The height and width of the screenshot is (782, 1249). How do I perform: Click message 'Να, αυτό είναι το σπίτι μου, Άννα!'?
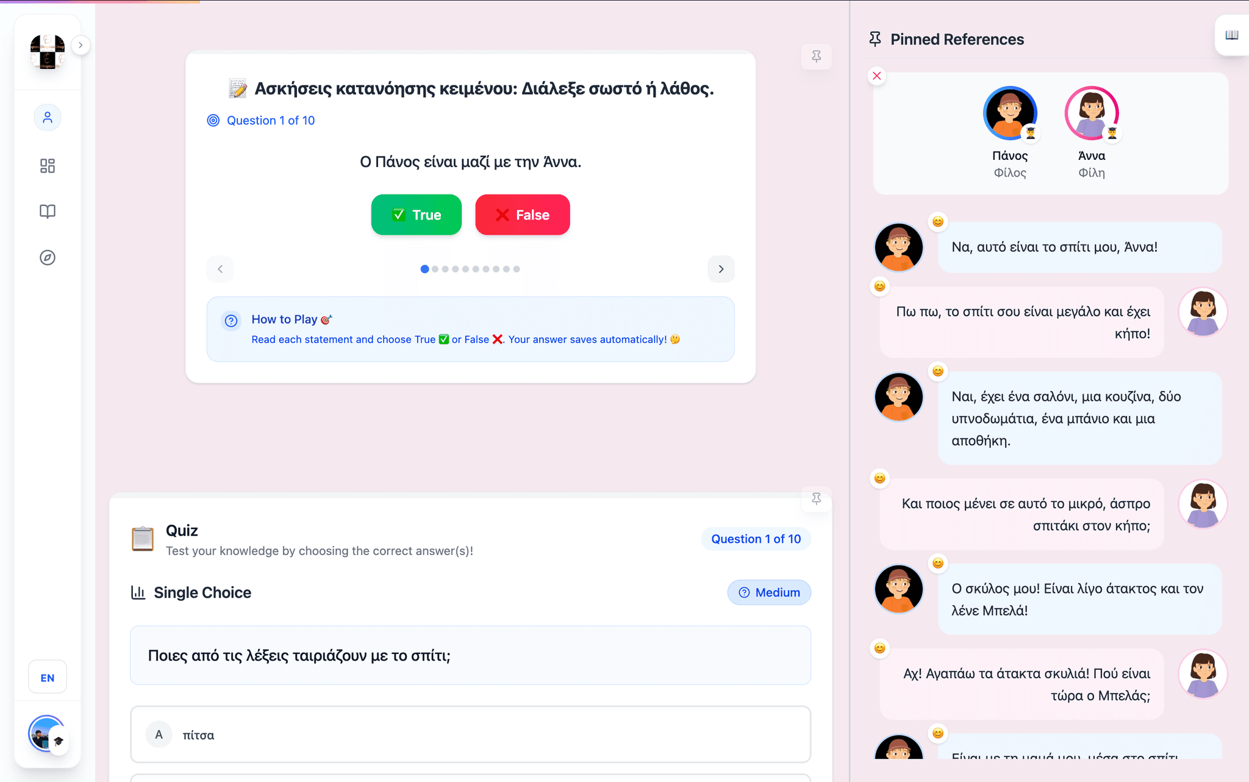pos(1079,247)
